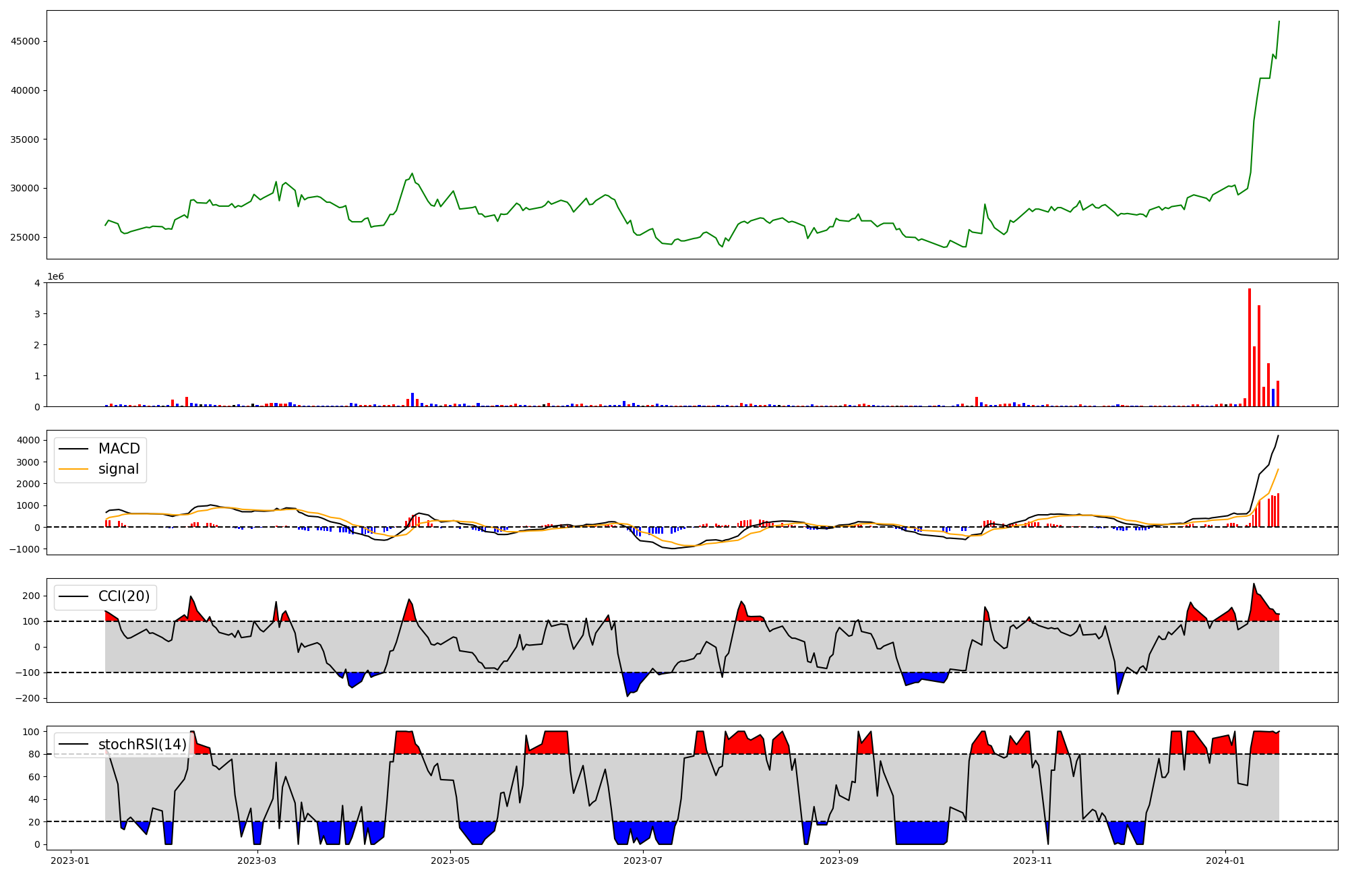This screenshot has width=1348, height=876.
Task: Click the lone blue volume bar in January 2024
Action: tap(1273, 398)
